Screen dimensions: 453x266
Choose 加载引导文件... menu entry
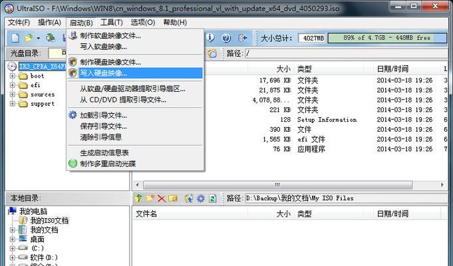pyautogui.click(x=135, y=116)
